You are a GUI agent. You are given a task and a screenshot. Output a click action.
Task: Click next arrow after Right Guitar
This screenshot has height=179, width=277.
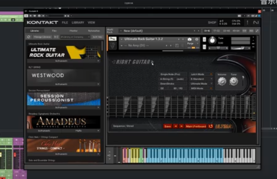point(152,62)
